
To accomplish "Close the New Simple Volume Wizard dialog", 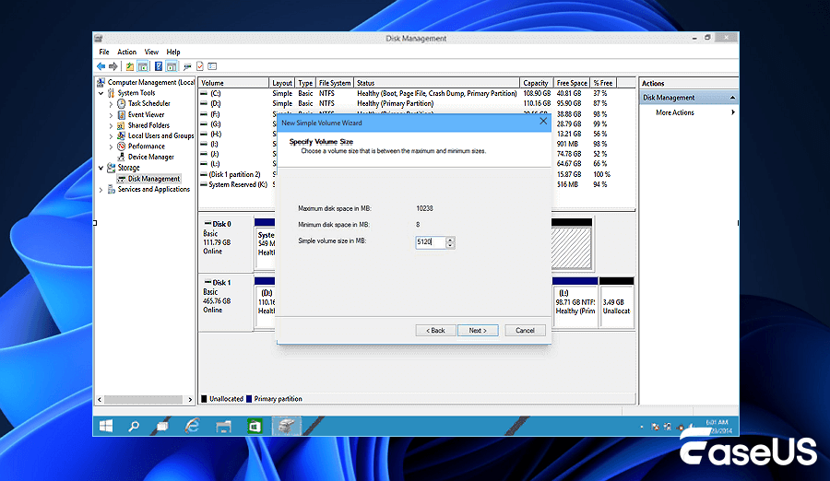I will click(543, 122).
